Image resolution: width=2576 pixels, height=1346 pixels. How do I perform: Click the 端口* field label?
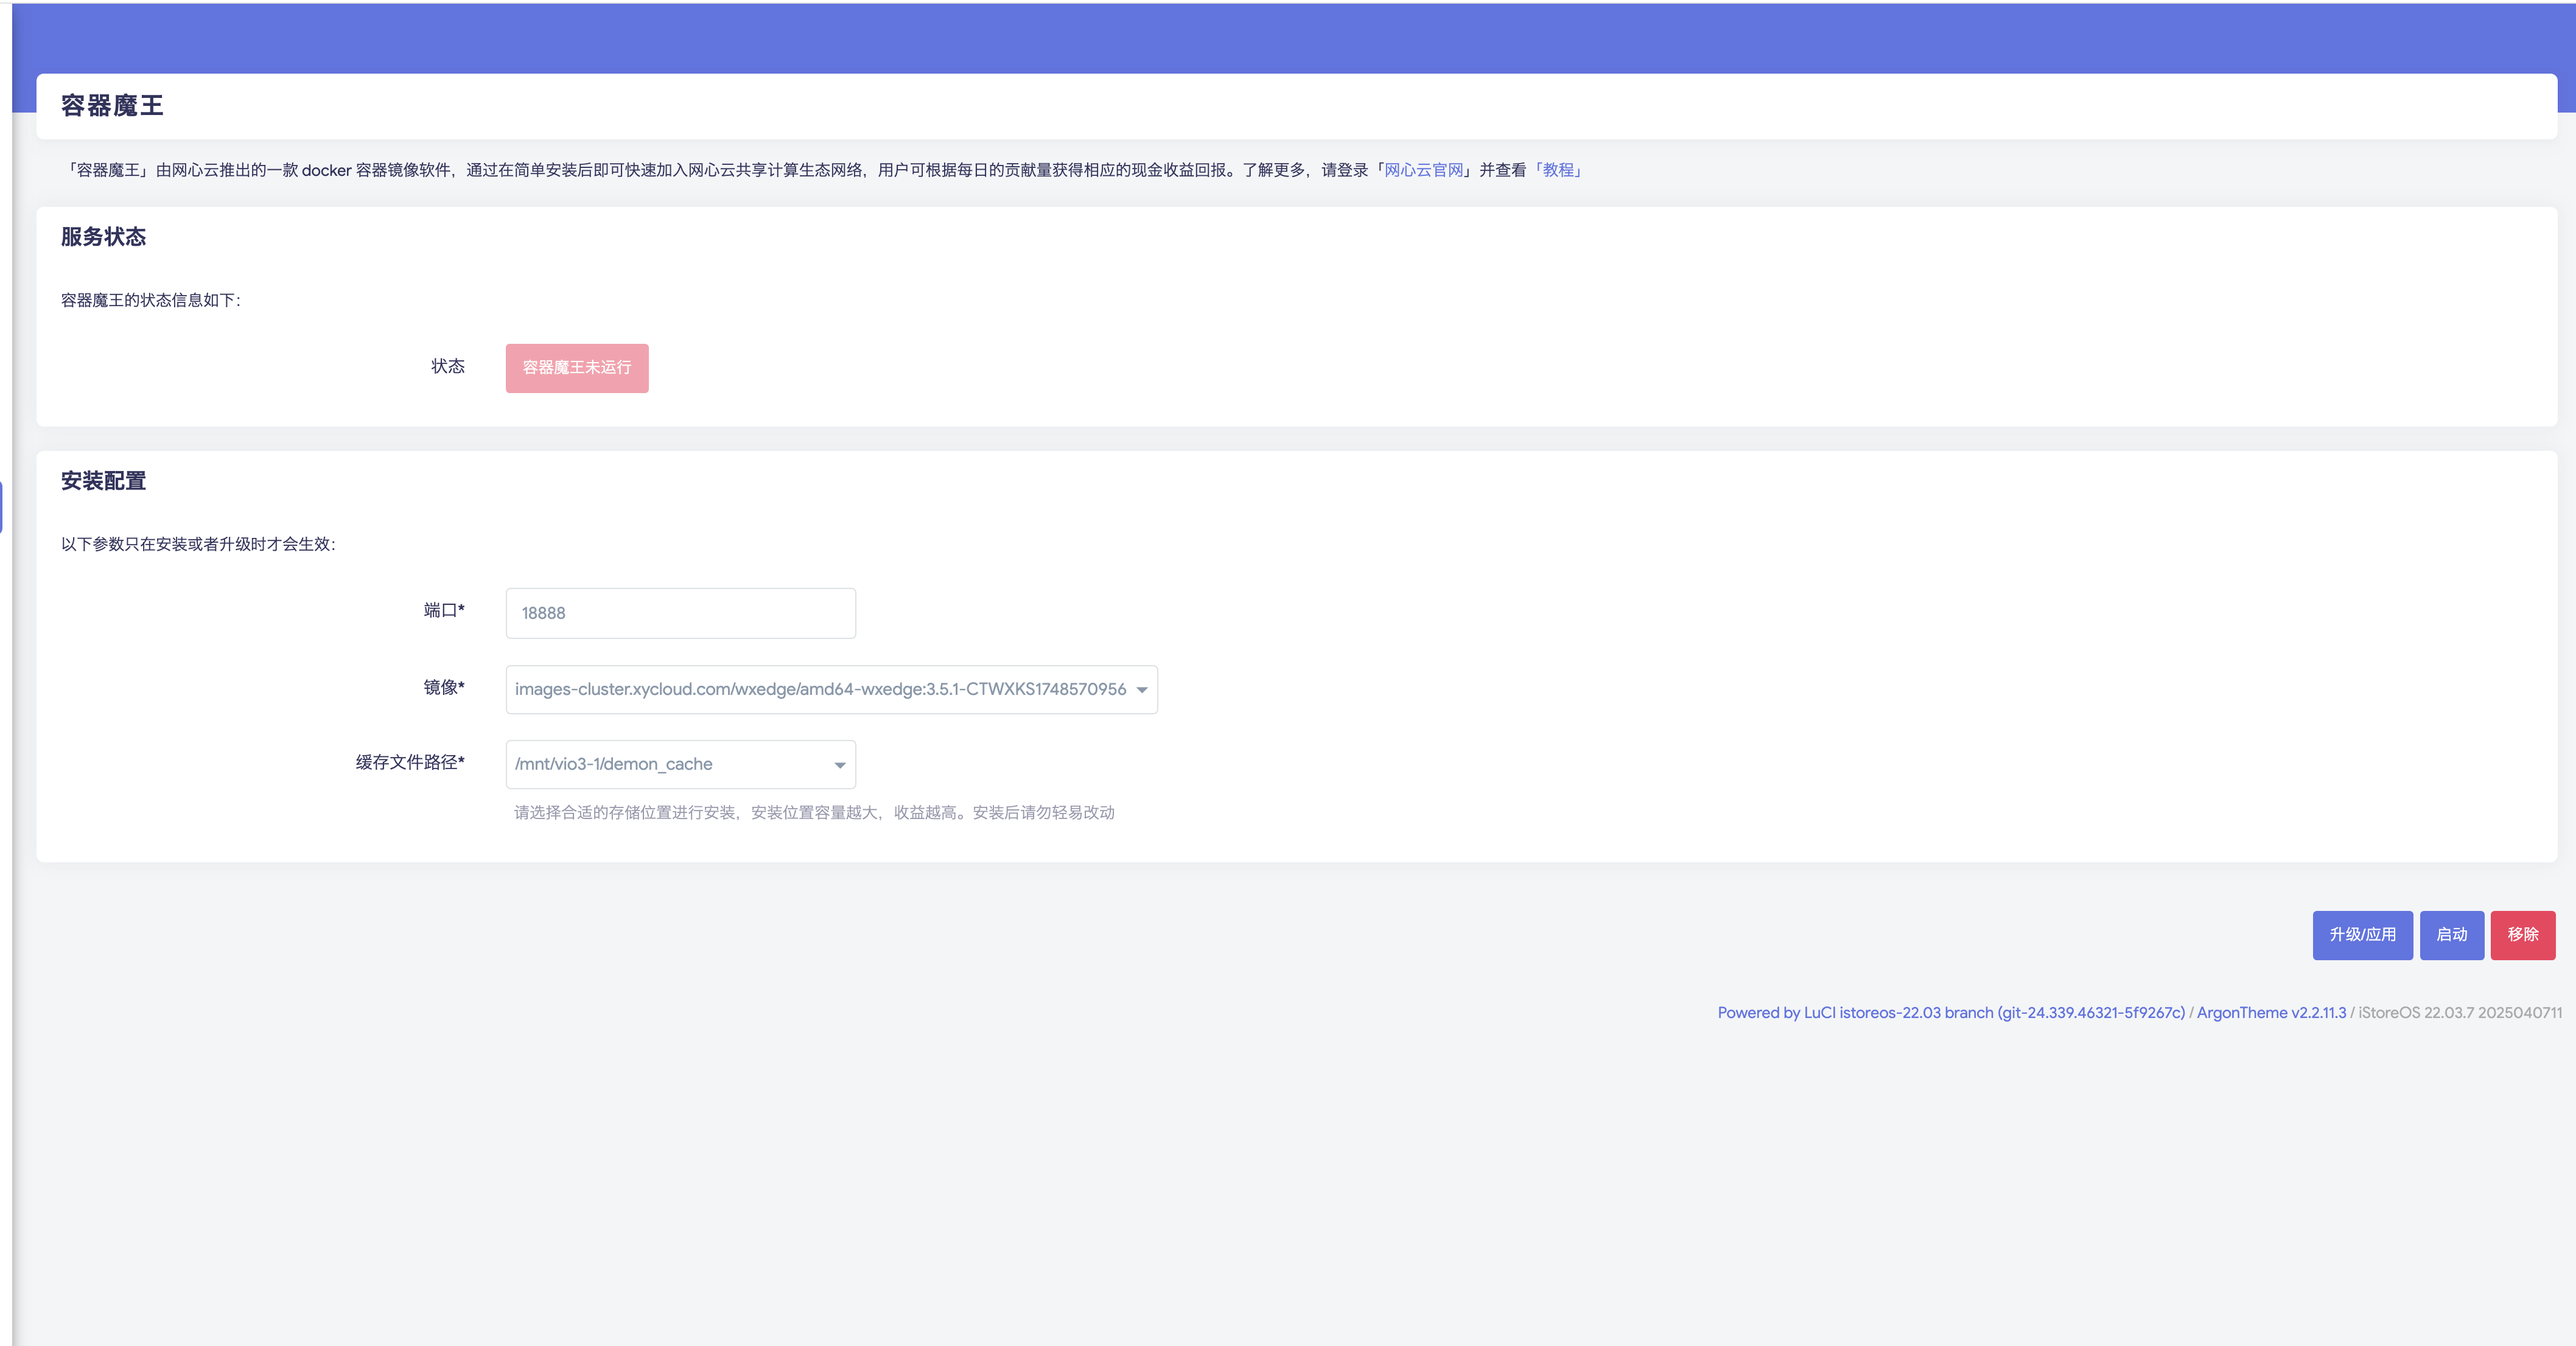click(x=444, y=611)
